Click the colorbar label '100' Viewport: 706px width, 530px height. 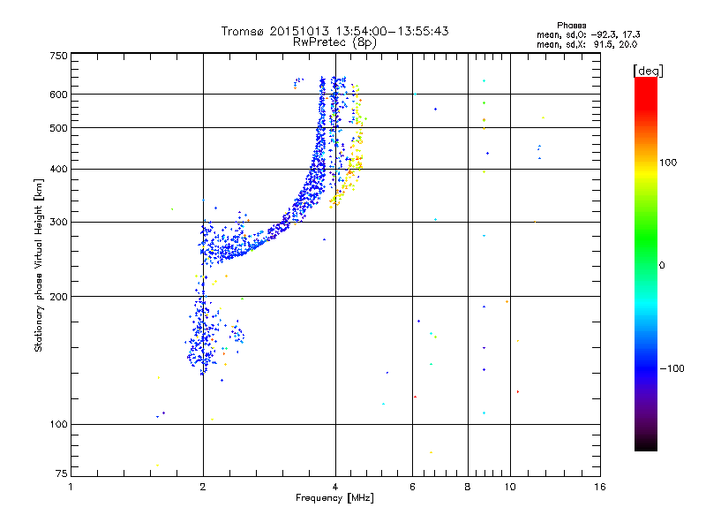pos(668,163)
